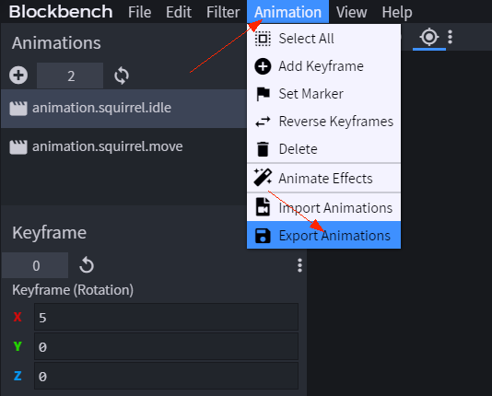Open the toolbar three-dot options menu
The image size is (492, 396).
[451, 37]
